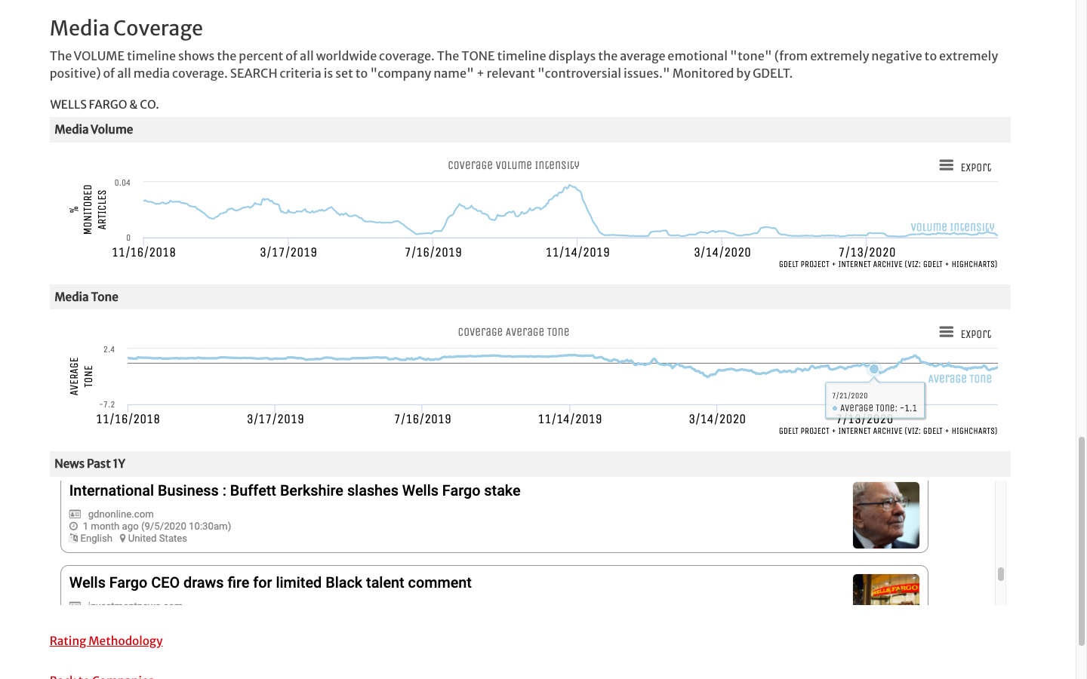Toggle the Average Tone series legend

pyautogui.click(x=959, y=379)
